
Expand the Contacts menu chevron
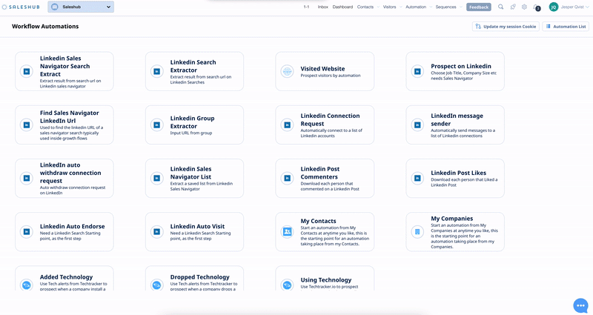(378, 7)
